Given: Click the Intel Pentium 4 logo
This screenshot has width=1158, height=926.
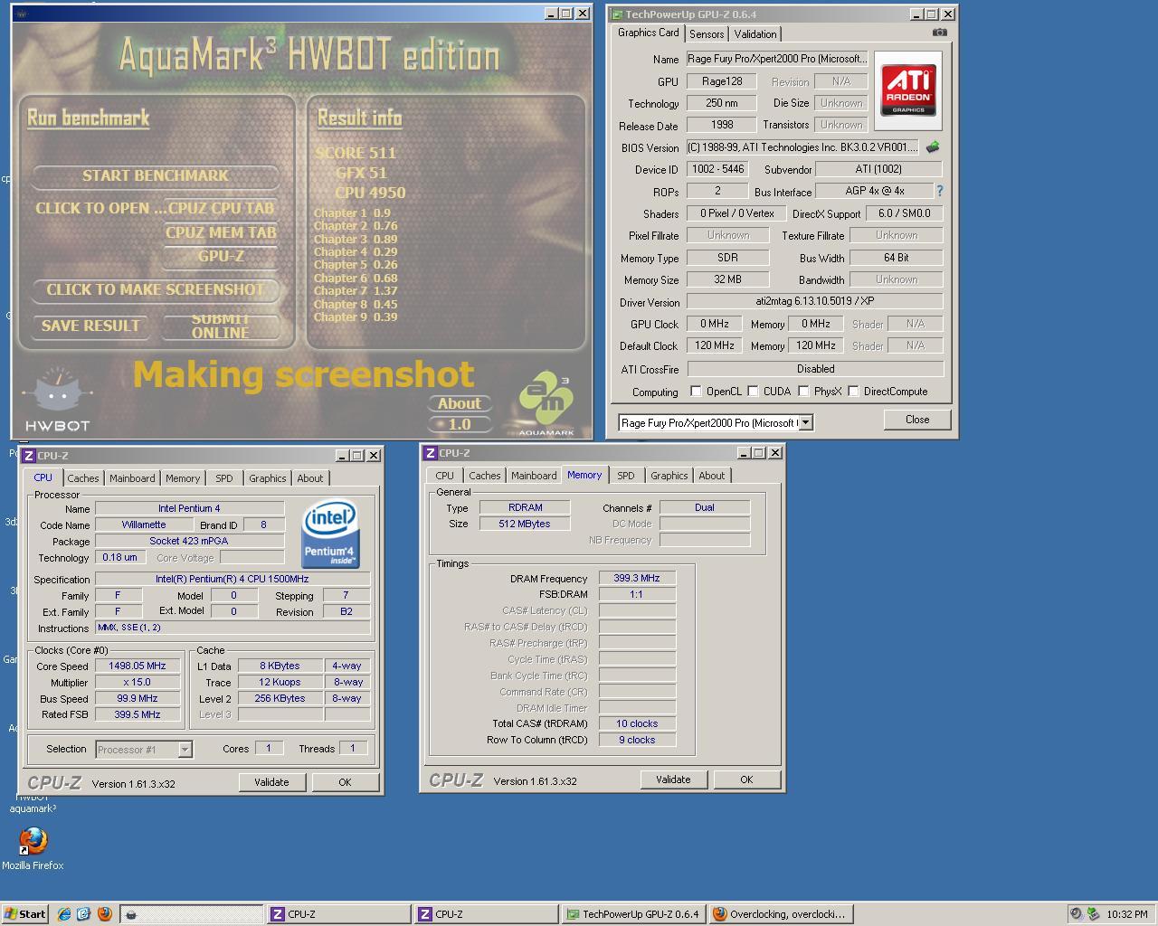Looking at the screenshot, I should pyautogui.click(x=330, y=533).
